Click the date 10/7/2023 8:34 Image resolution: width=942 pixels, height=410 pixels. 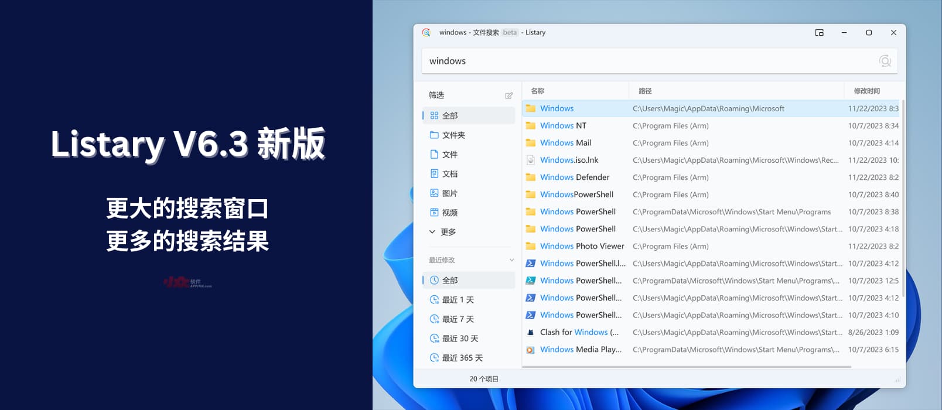tap(873, 126)
